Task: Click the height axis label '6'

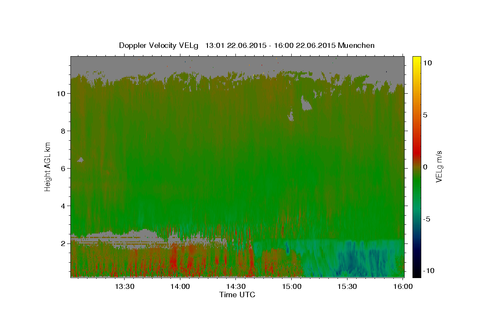Action: [63, 169]
